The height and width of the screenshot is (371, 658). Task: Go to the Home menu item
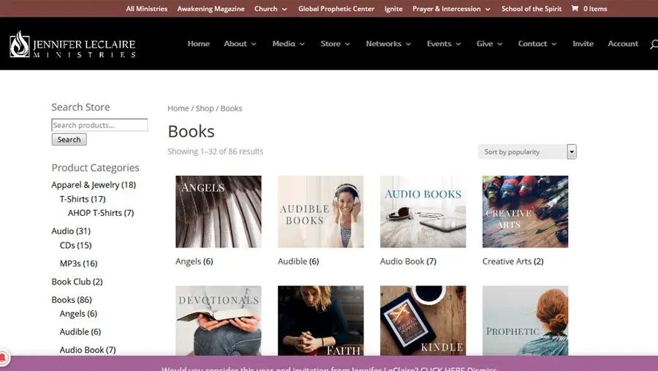point(198,44)
